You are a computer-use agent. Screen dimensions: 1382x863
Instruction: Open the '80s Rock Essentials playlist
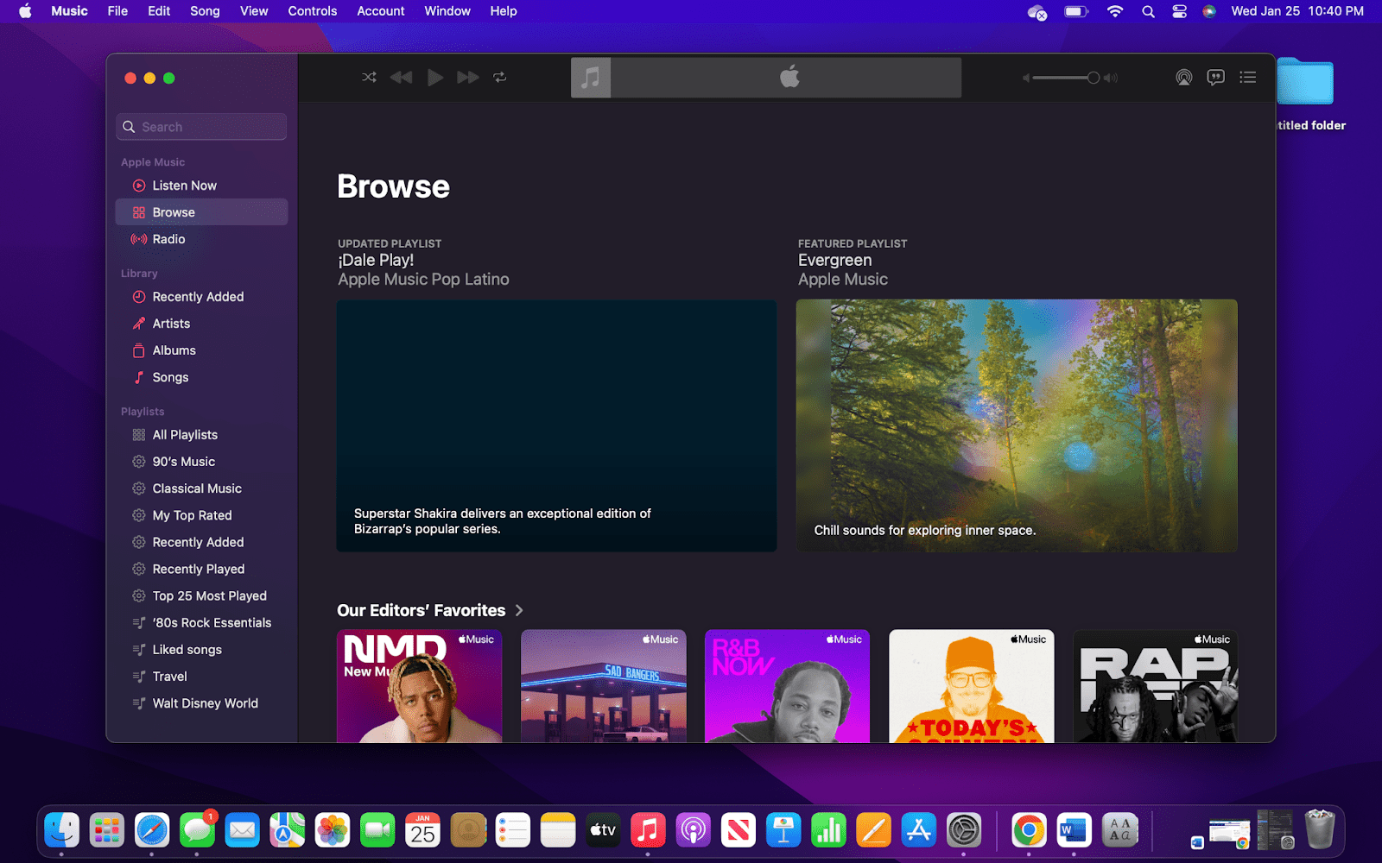click(x=201, y=622)
